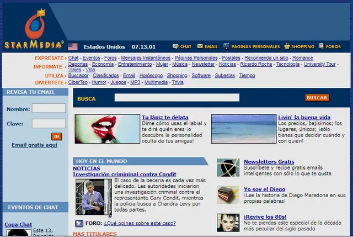This screenshot has width=353, height=237.
Task: Open the Newsletters Gratis link
Action: (x=269, y=162)
